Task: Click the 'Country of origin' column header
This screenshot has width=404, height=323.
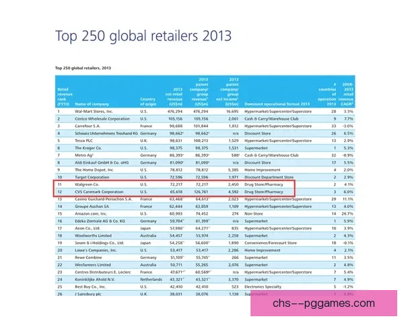Action: [148, 102]
